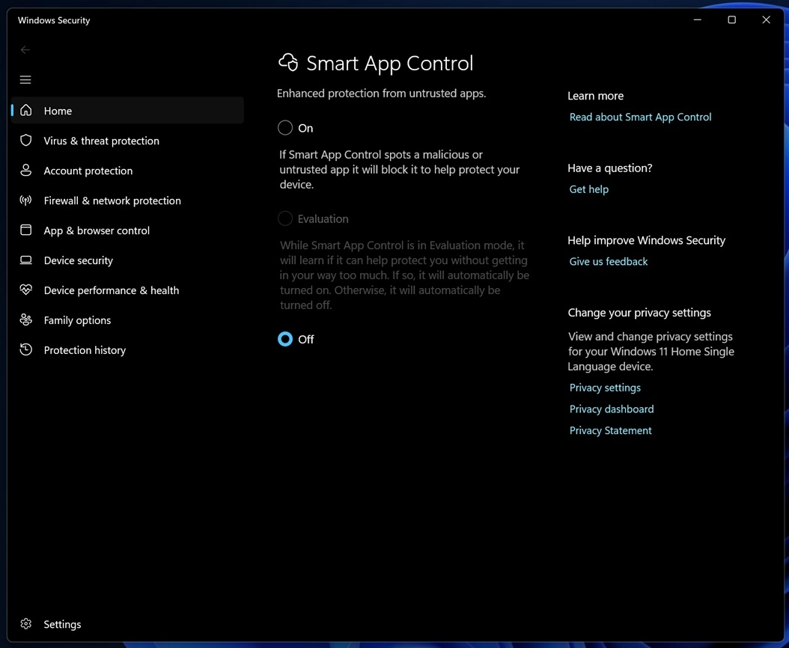Viewport: 789px width, 648px height.
Task: Click the Give us feedback link
Action: 608,261
